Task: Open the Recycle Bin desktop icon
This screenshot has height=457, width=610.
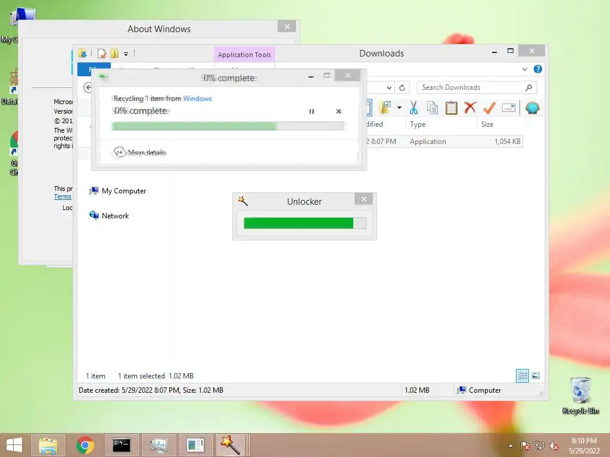Action: tap(580, 395)
